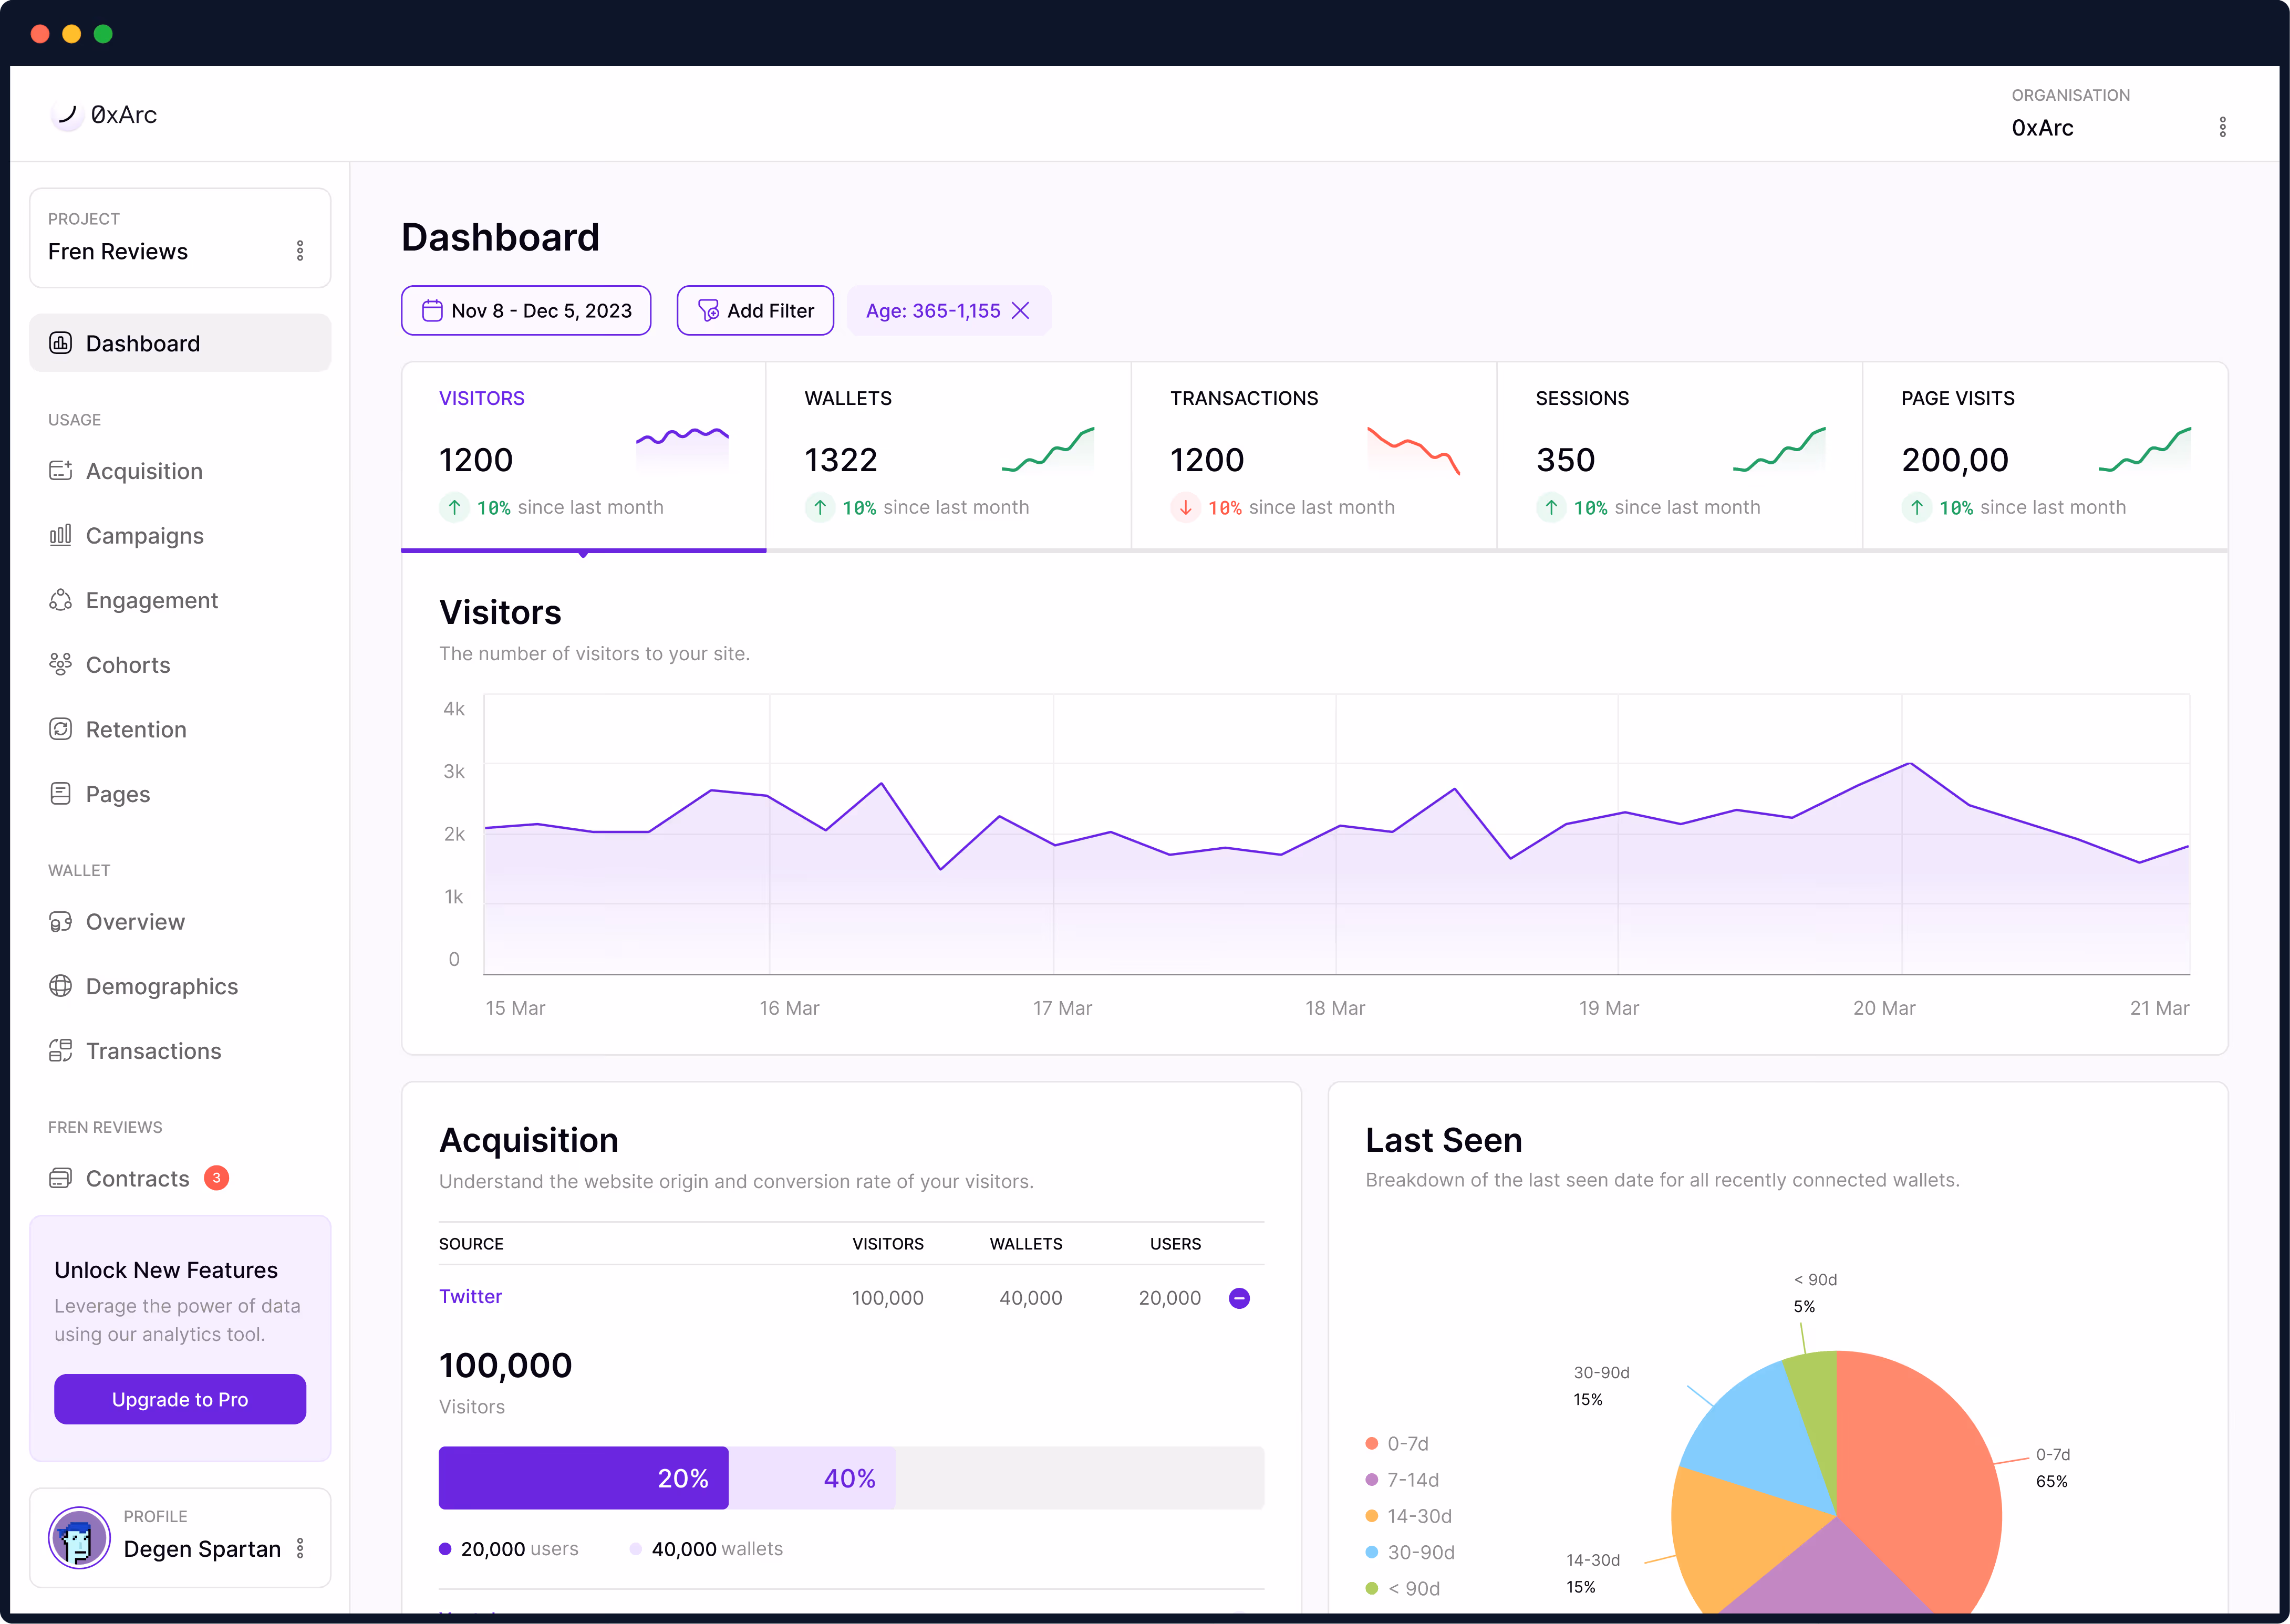Select the wallet Transactions icon

pos(61,1050)
